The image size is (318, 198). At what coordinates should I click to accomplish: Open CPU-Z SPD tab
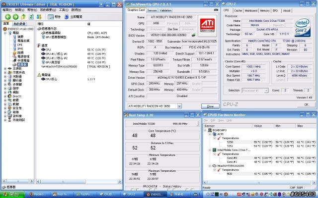tap(275, 10)
